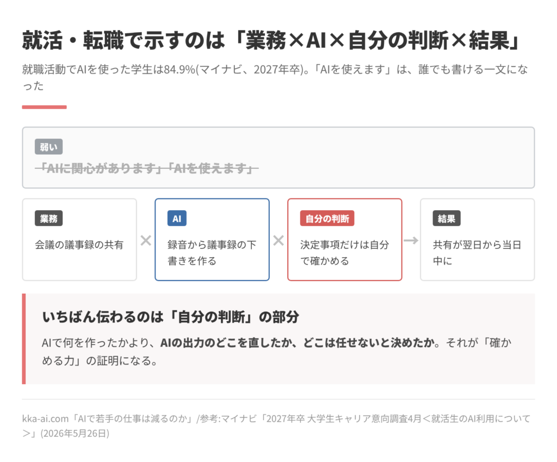The width and height of the screenshot is (557, 462).
Task: Click the gray 弱い badge
Action: (48, 147)
